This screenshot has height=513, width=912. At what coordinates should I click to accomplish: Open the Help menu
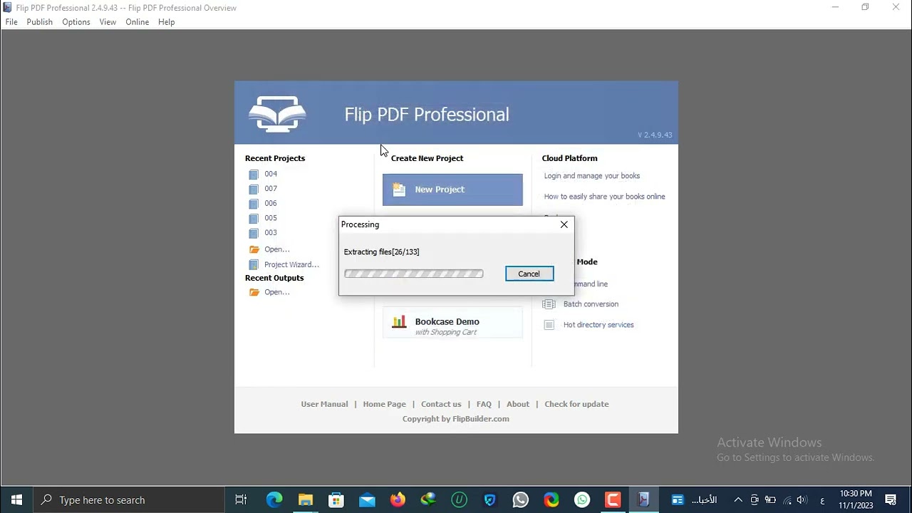167,22
